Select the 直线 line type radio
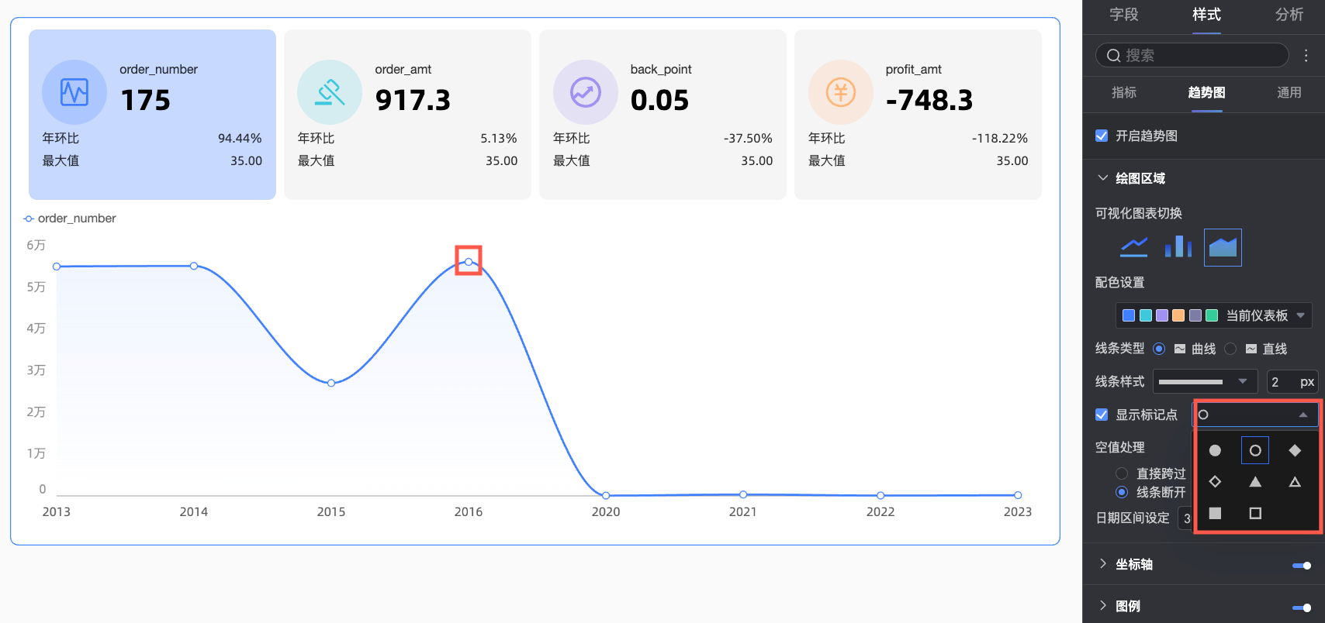The width and height of the screenshot is (1325, 623). pos(1230,349)
